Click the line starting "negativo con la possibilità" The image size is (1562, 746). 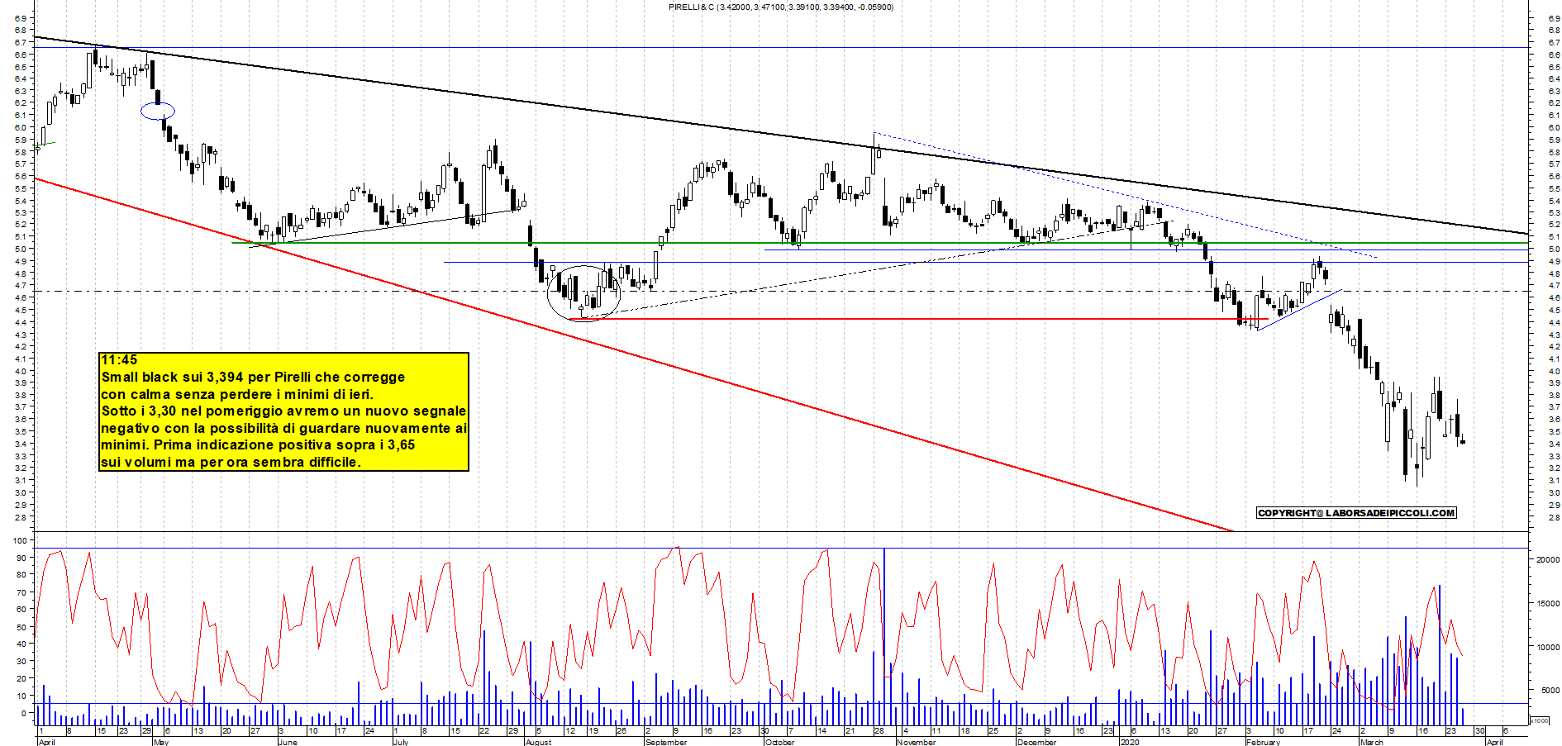click(283, 428)
